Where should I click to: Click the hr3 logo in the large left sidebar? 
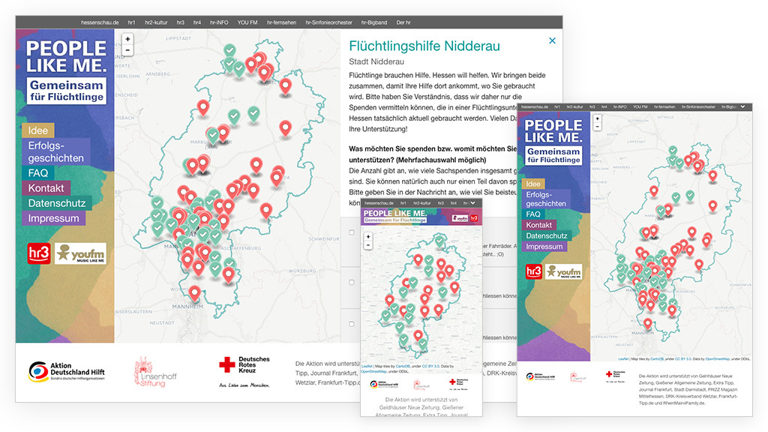[x=38, y=253]
